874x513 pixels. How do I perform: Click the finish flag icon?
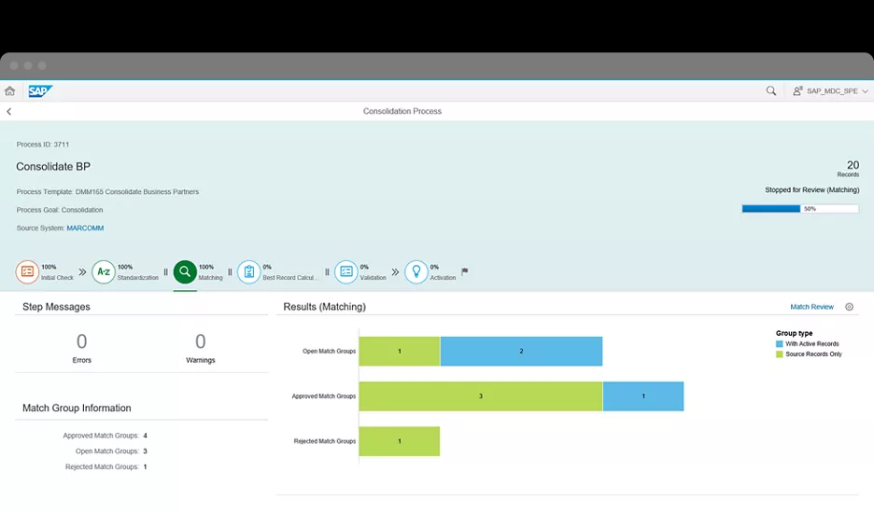[x=464, y=271]
